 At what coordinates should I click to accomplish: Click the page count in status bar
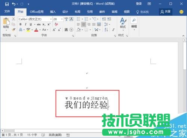(x=12, y=135)
